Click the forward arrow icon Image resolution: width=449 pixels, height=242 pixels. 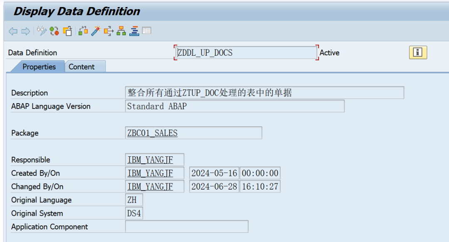[26, 31]
